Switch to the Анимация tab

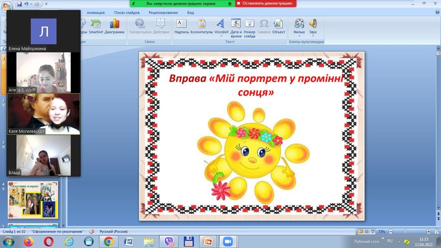(96, 12)
